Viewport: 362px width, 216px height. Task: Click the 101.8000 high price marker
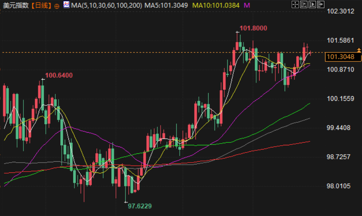pyautogui.click(x=253, y=28)
